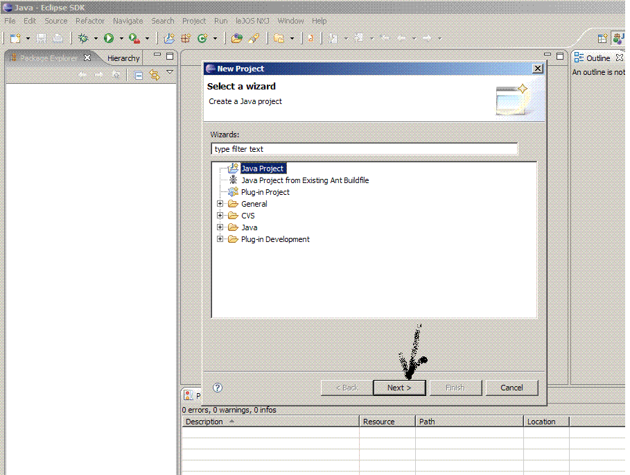Image resolution: width=630 pixels, height=475 pixels.
Task: Maximize the editor area
Action: [560, 56]
